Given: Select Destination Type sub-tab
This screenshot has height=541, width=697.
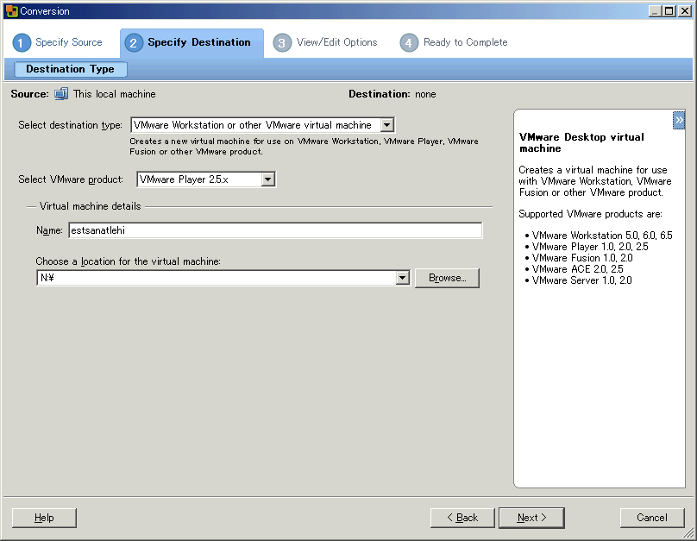Looking at the screenshot, I should point(71,69).
